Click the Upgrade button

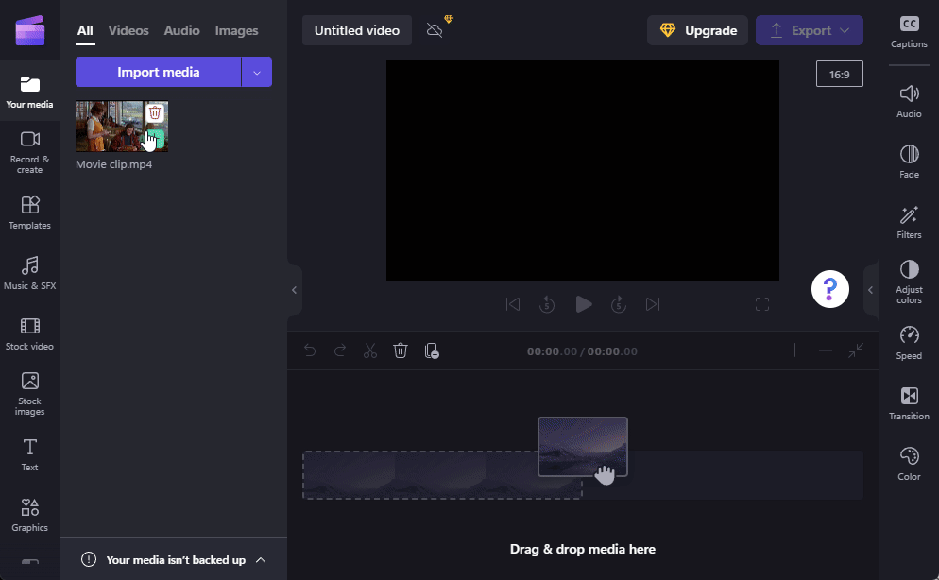click(x=697, y=30)
